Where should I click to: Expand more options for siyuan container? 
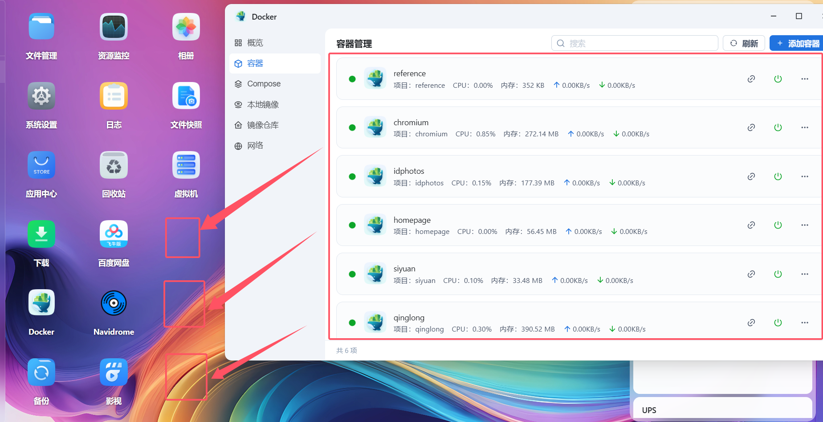[805, 274]
